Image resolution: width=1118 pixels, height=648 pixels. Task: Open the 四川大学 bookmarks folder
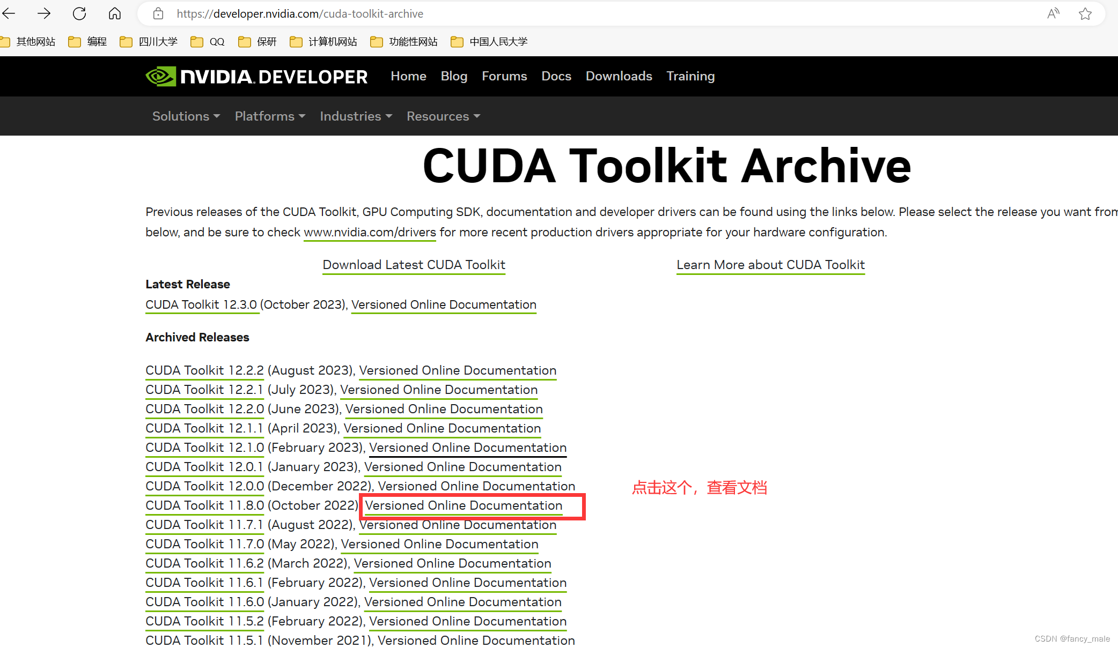(149, 42)
